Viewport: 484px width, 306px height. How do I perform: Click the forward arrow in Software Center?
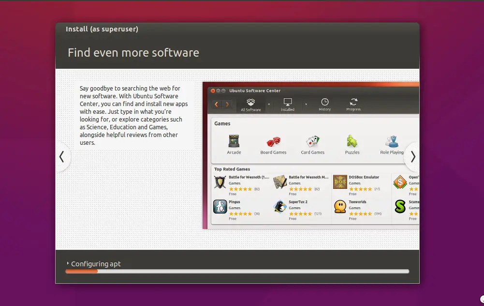pos(227,105)
